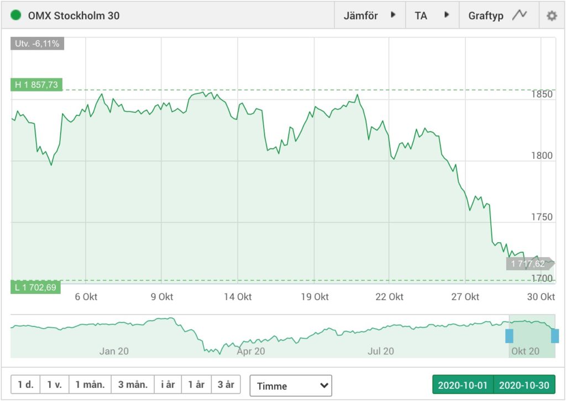This screenshot has width=566, height=401.
Task: Grab the right blue range handle
Action: 555,336
